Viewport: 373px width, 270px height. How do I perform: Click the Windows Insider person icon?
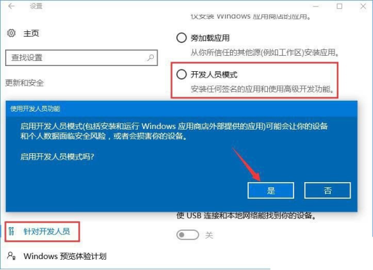(x=11, y=256)
